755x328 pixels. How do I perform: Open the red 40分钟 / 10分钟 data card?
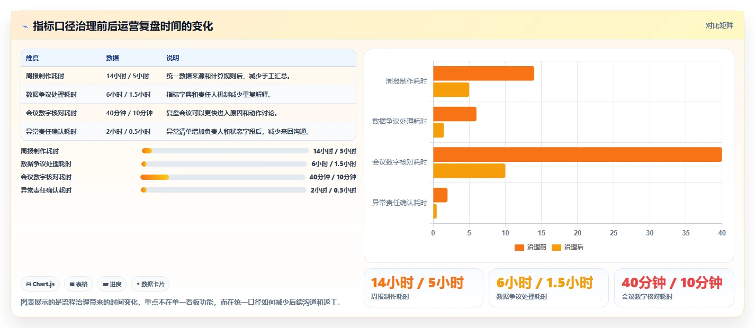674,288
